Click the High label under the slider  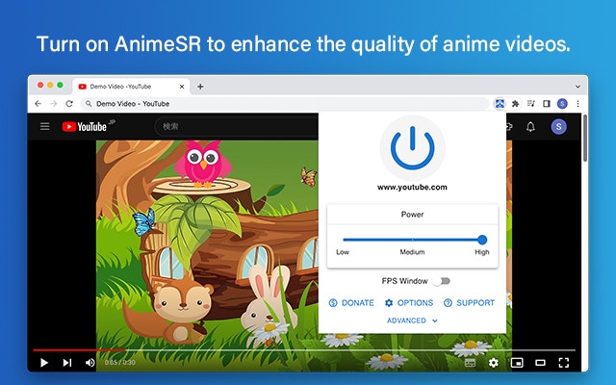(x=482, y=252)
